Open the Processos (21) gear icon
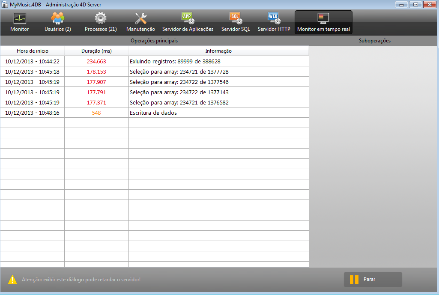Viewport: 439px width, 295px height. (x=101, y=18)
